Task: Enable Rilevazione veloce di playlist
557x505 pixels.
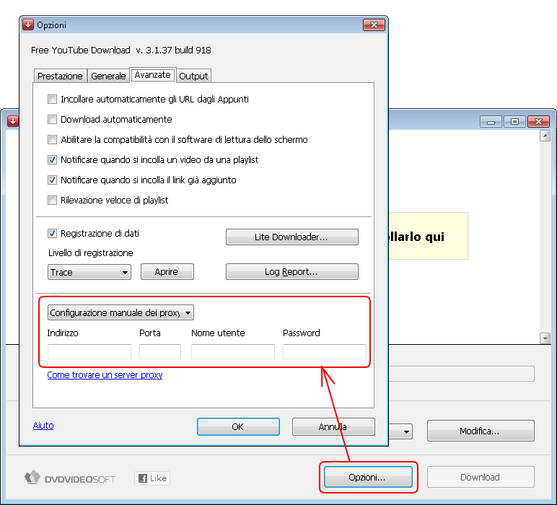Action: [x=52, y=201]
